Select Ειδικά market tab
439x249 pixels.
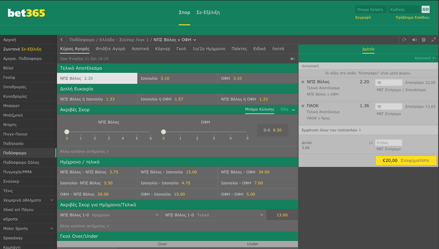coord(259,49)
